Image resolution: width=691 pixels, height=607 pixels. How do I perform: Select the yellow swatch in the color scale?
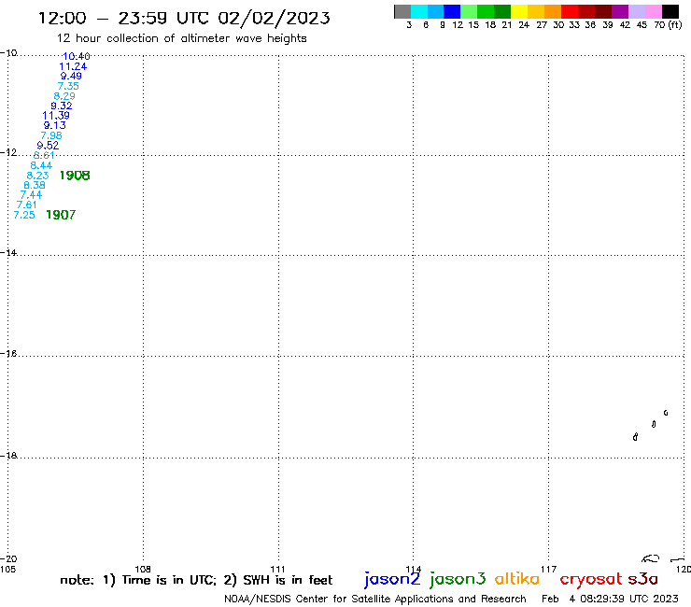pos(519,11)
